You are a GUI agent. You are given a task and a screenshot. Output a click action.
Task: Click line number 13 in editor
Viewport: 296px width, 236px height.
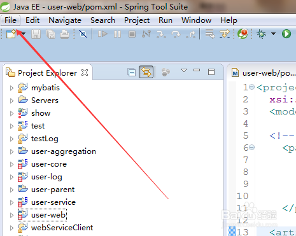[x=243, y=232]
